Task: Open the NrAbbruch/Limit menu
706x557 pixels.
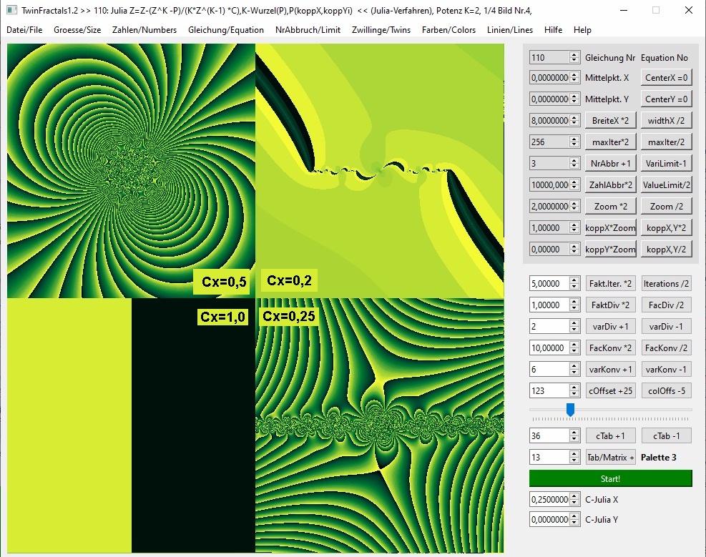Action: click(x=308, y=30)
